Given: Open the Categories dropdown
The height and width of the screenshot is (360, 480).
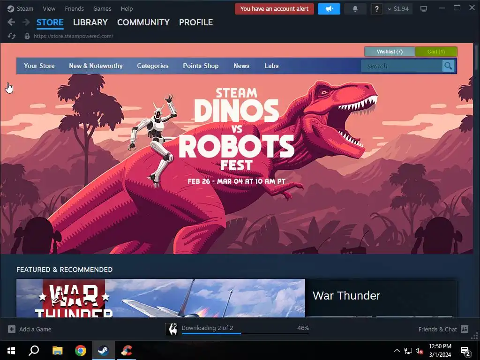Looking at the screenshot, I should pos(153,66).
